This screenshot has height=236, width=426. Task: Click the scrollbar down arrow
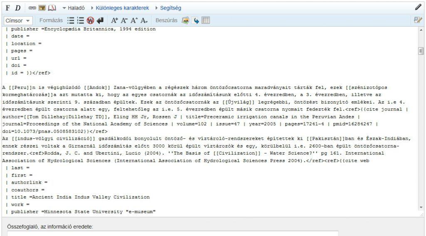[421, 207]
